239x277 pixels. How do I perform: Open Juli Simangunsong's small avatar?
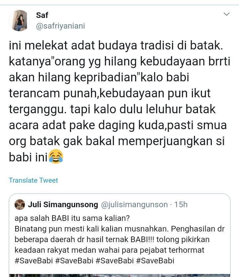[20, 205]
